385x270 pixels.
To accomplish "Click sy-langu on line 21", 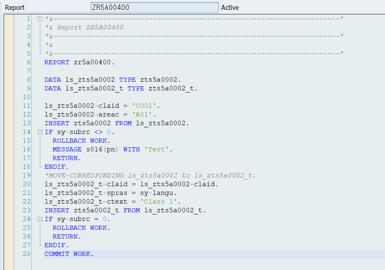I will [x=157, y=193].
